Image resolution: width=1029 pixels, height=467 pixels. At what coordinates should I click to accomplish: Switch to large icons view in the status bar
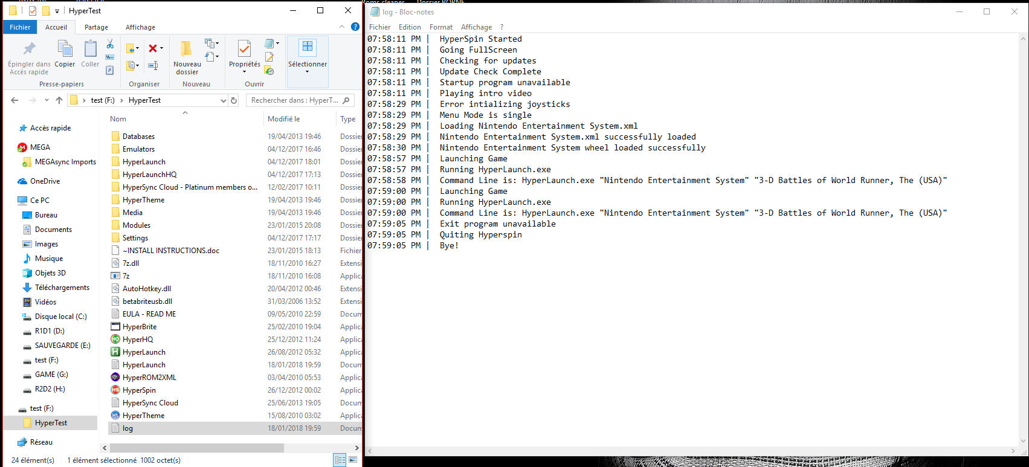point(353,460)
